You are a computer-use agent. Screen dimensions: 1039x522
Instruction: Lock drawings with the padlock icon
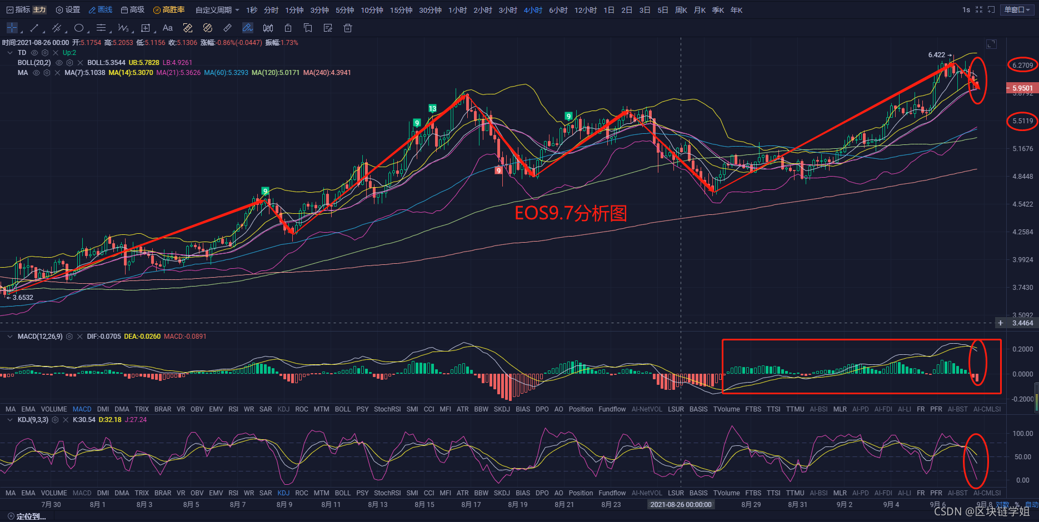coord(288,28)
